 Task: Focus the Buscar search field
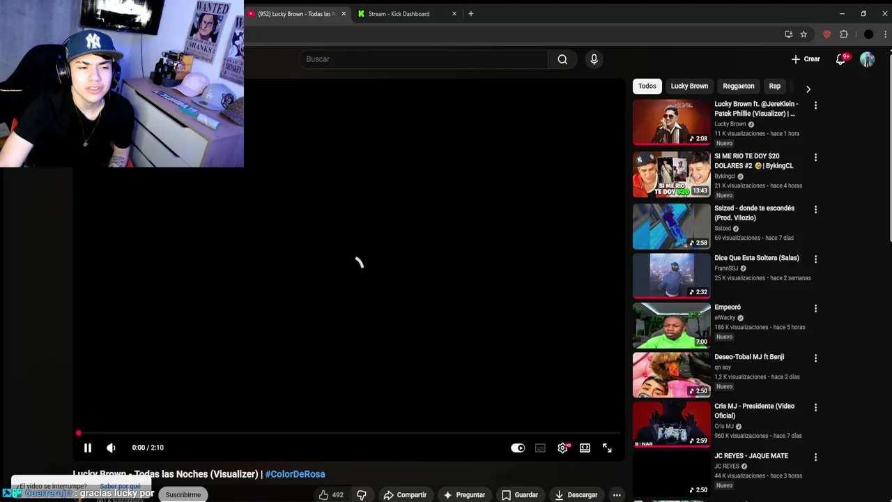coord(424,59)
